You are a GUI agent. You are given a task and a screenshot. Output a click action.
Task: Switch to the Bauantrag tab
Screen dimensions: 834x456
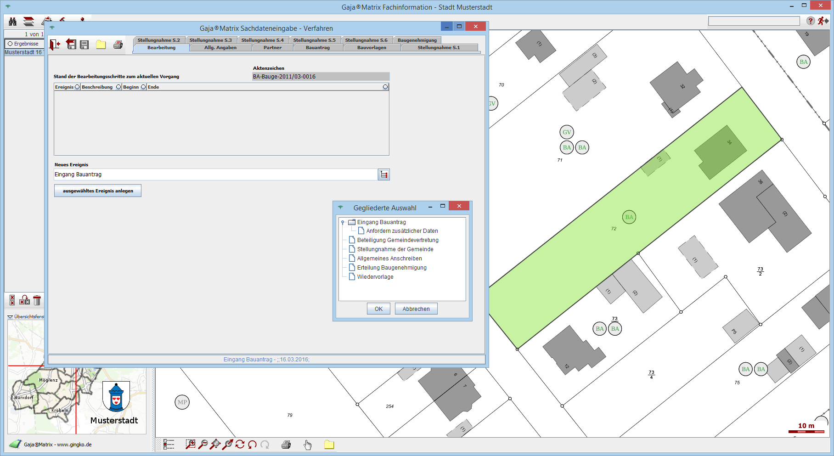point(317,48)
